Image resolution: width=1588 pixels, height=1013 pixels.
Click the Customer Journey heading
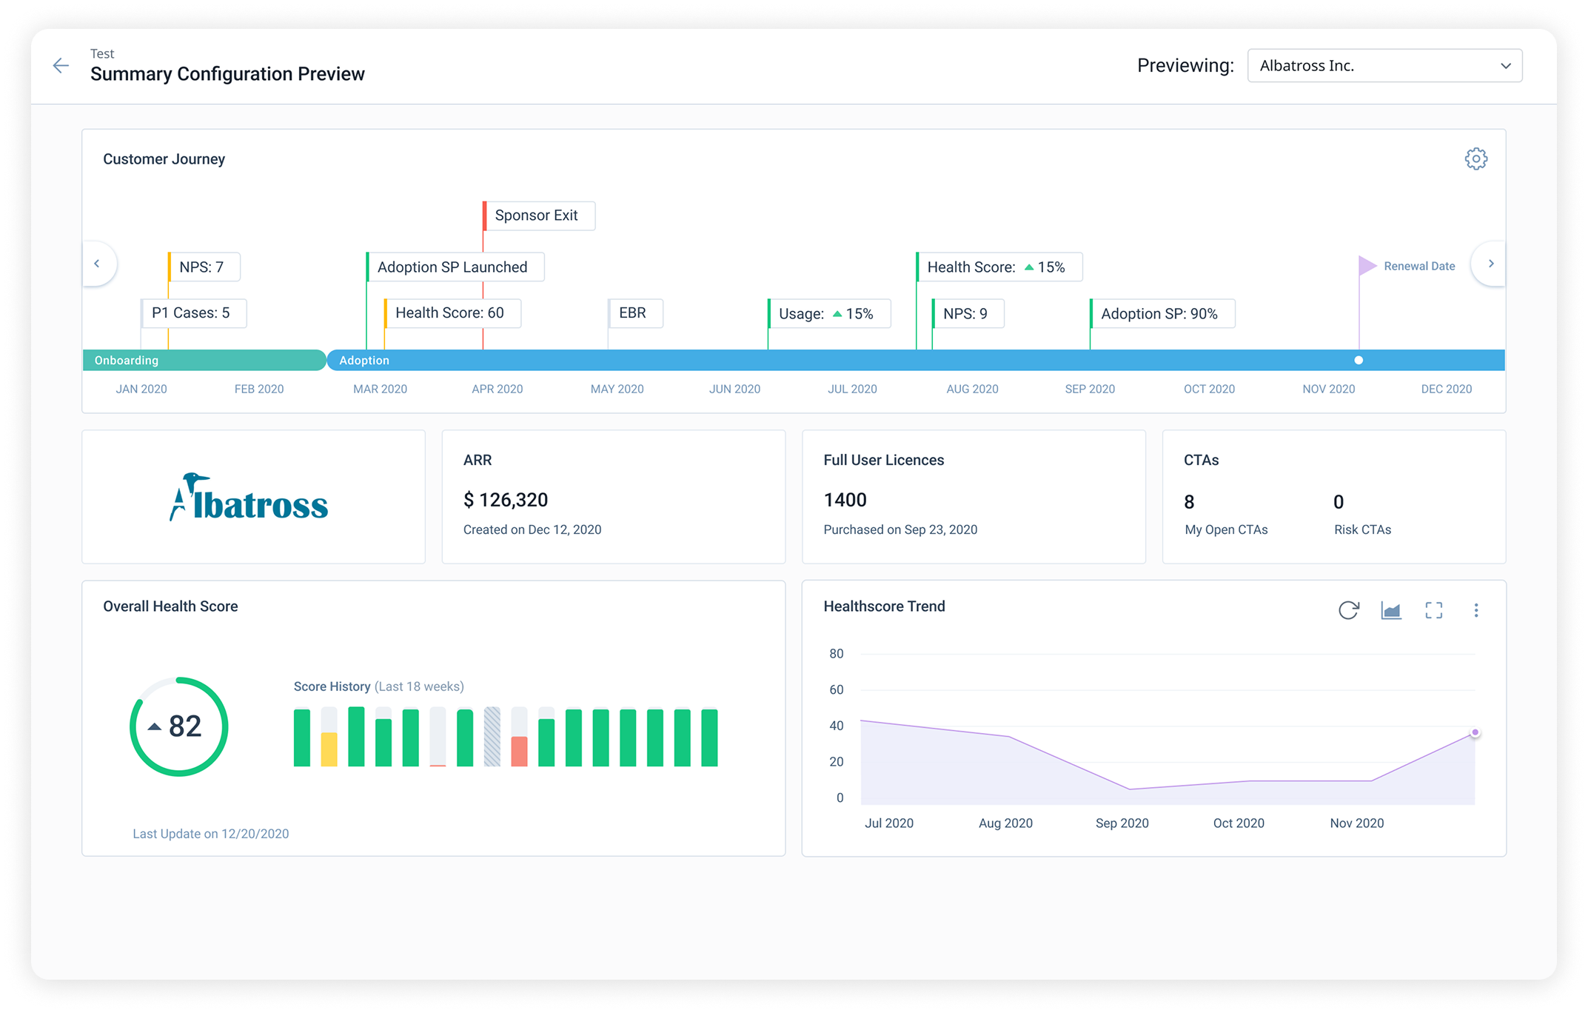pyautogui.click(x=164, y=159)
